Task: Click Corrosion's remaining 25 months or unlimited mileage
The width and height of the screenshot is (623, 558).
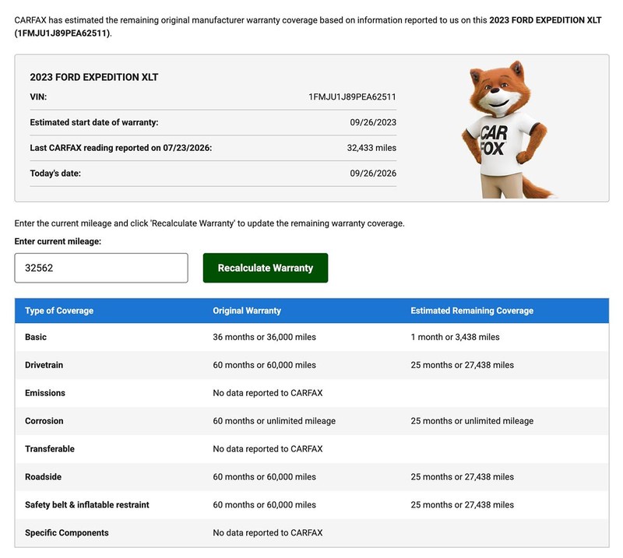Action: pos(472,421)
